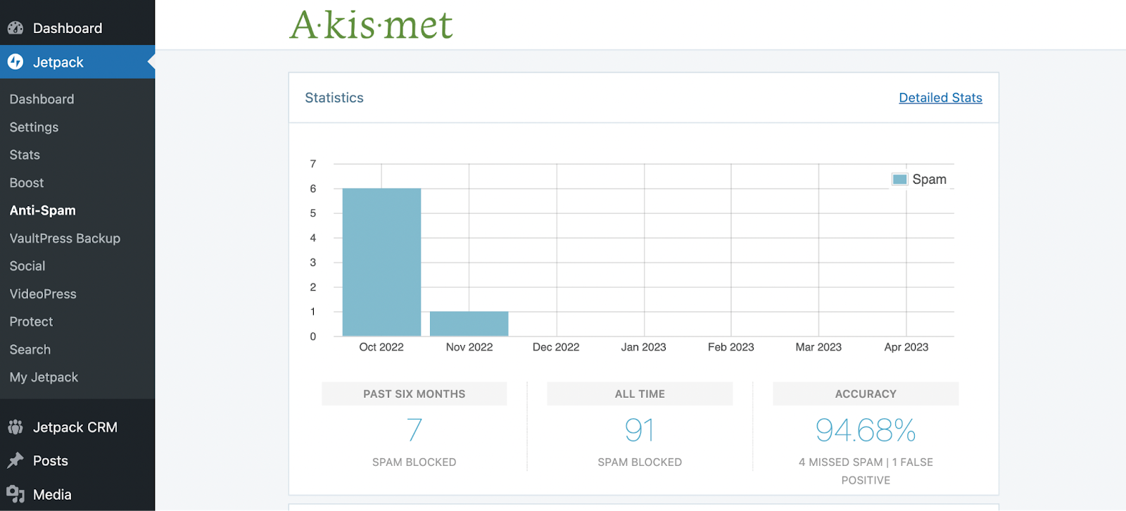Click the PAST SIX MONTHS header

415,394
